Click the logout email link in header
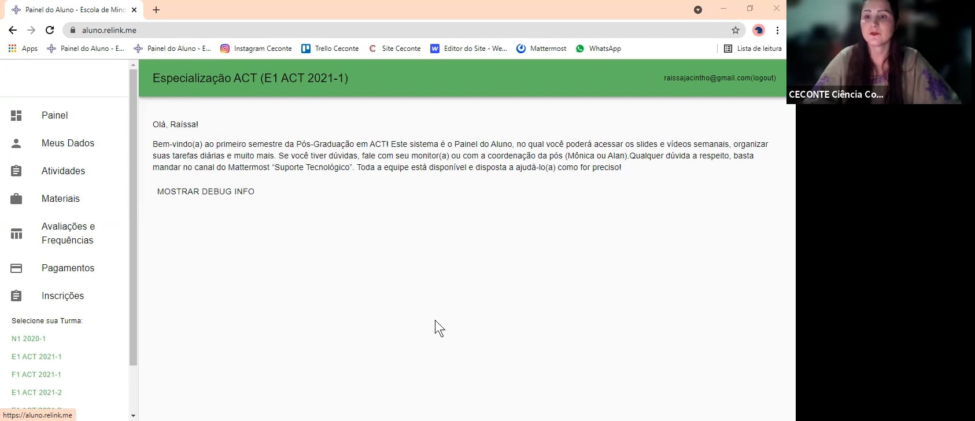This screenshot has width=975, height=421. 720,78
